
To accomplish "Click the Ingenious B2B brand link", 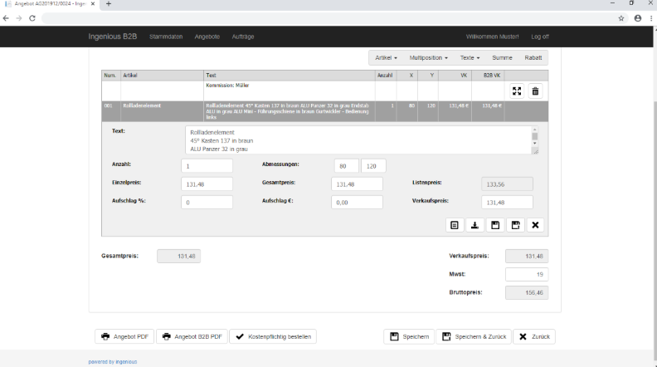I will tap(112, 37).
